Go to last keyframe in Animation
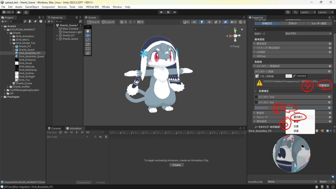 [x=88, y=133]
